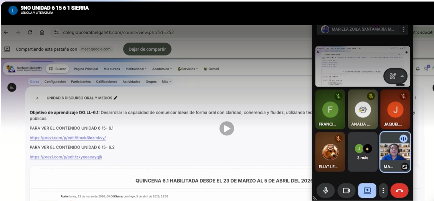Click the pencil icon to edit unit title
The image size is (434, 201).
116,98
